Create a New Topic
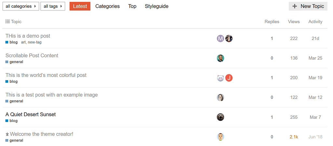The image size is (333, 146). tap(308, 6)
